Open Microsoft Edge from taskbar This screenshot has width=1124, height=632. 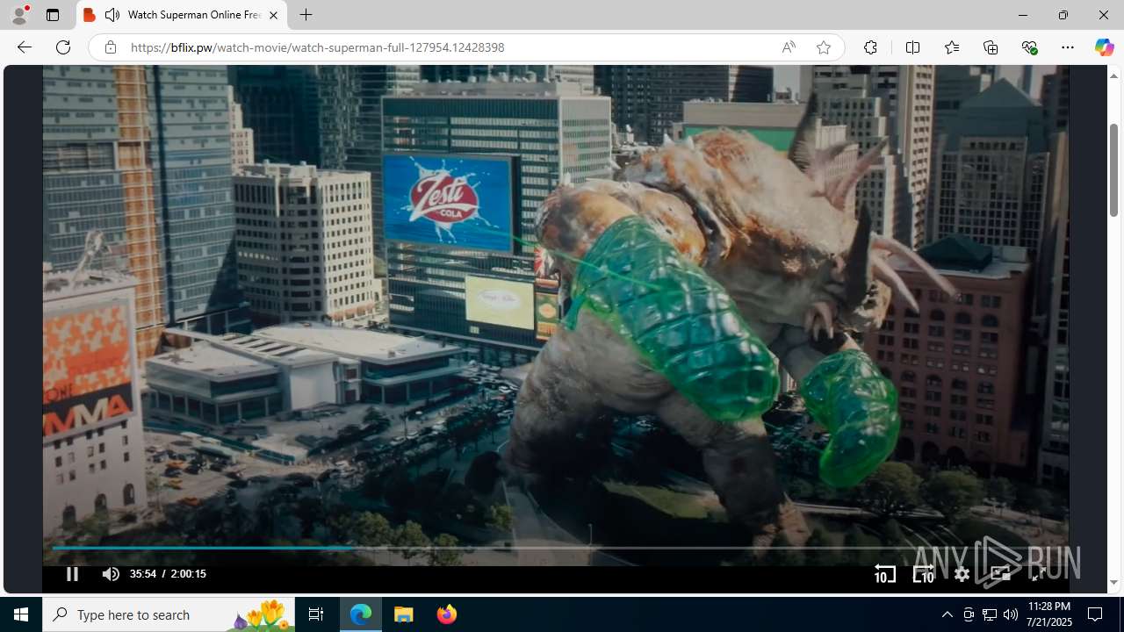pos(361,614)
